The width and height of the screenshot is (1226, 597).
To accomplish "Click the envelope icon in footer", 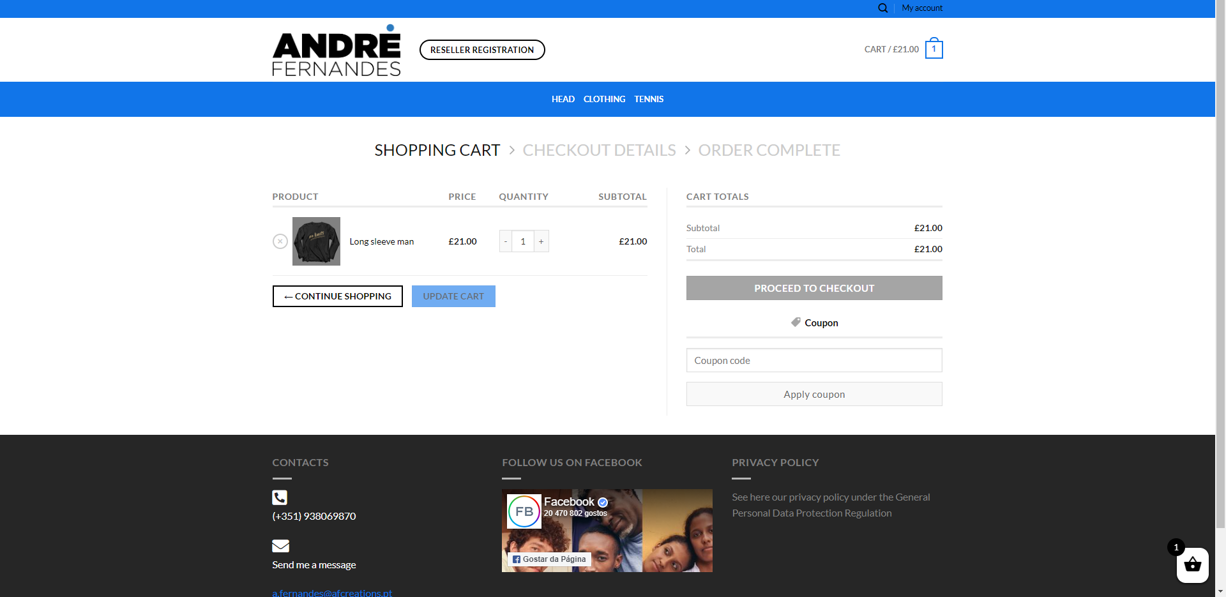I will pos(280,546).
